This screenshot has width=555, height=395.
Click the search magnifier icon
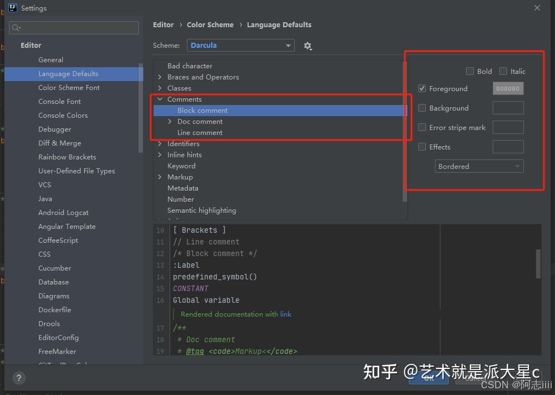[16, 28]
